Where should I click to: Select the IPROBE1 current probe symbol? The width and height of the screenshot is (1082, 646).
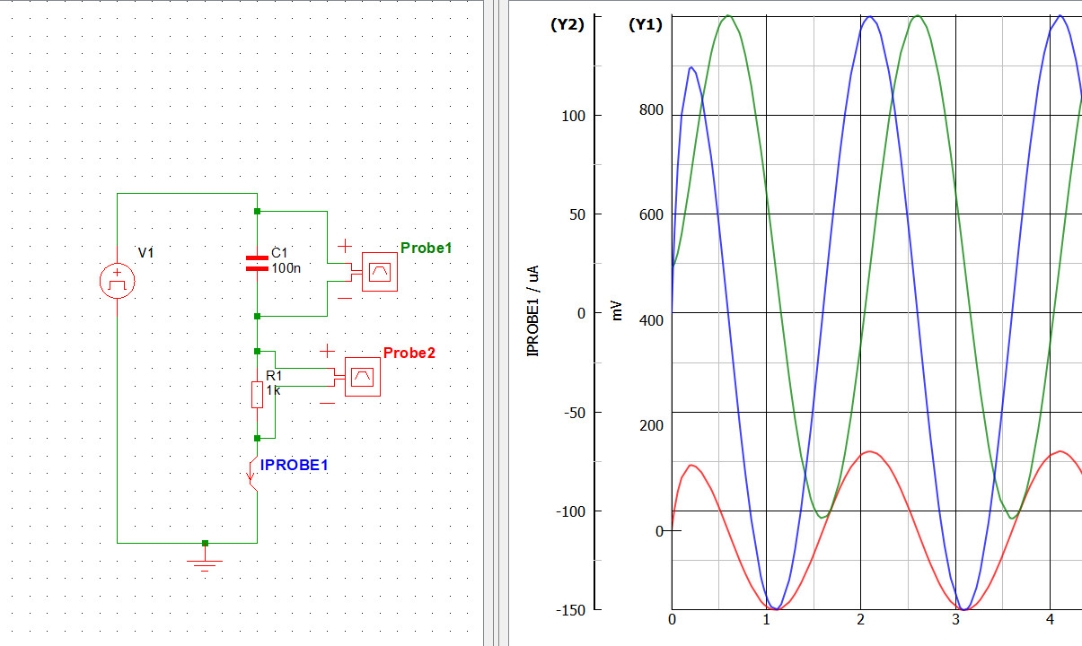(252, 474)
